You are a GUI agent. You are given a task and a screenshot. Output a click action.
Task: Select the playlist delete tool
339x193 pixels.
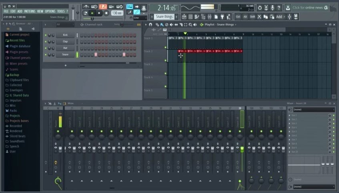click(x=166, y=25)
